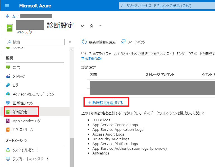Click the Advisor cloud icon
Viewport: 215px width, 167px height.
tap(8, 94)
